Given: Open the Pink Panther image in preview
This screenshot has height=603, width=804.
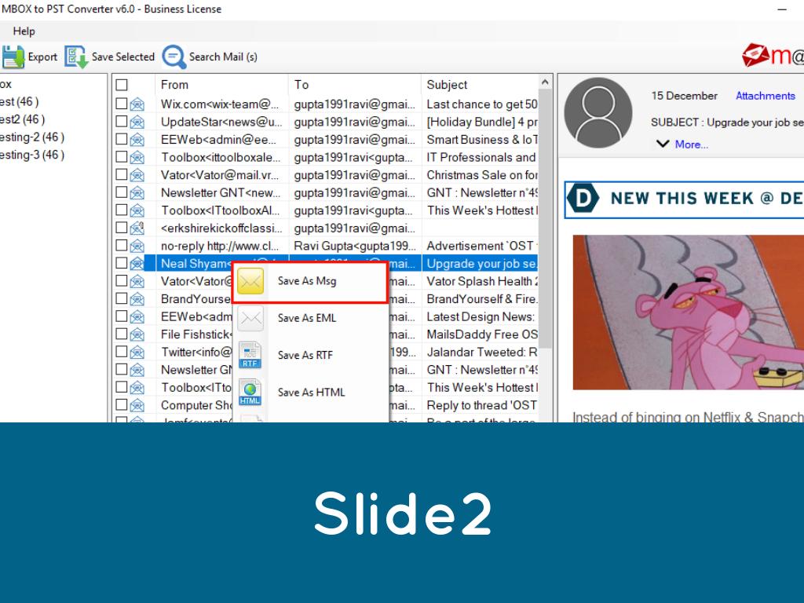Looking at the screenshot, I should [x=688, y=312].
